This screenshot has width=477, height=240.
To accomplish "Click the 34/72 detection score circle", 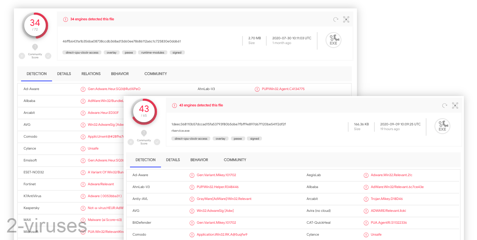I will (35, 25).
